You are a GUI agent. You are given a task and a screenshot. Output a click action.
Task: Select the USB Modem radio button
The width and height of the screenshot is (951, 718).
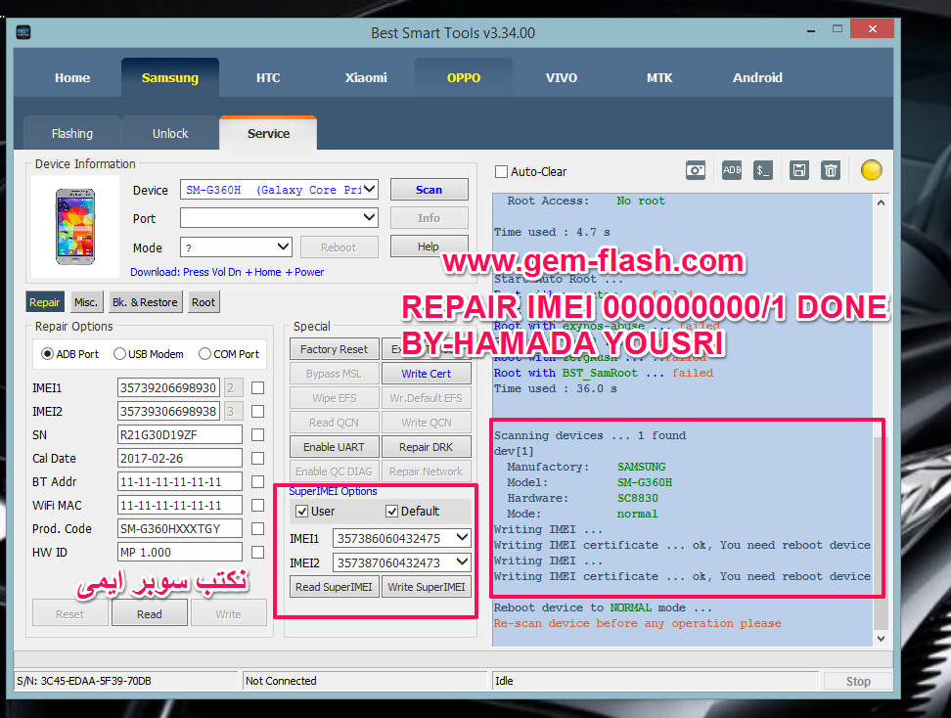(x=119, y=353)
